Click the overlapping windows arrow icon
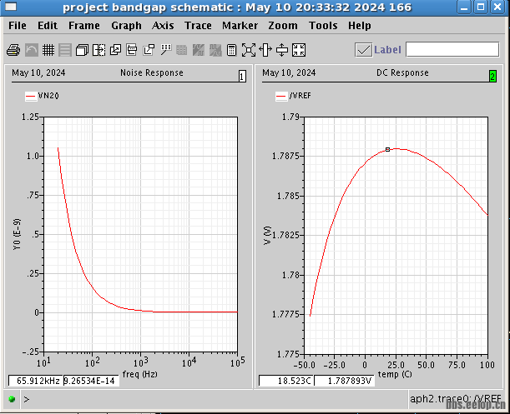The height and width of the screenshot is (414, 510). click(x=115, y=50)
